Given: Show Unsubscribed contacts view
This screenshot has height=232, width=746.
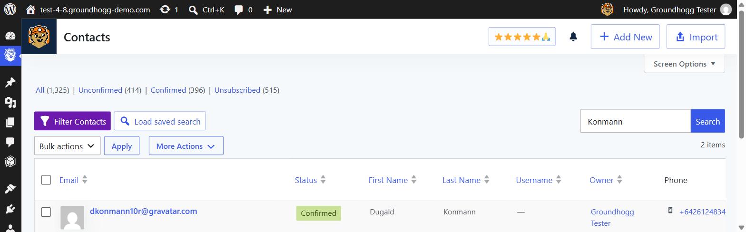Looking at the screenshot, I should tap(237, 90).
